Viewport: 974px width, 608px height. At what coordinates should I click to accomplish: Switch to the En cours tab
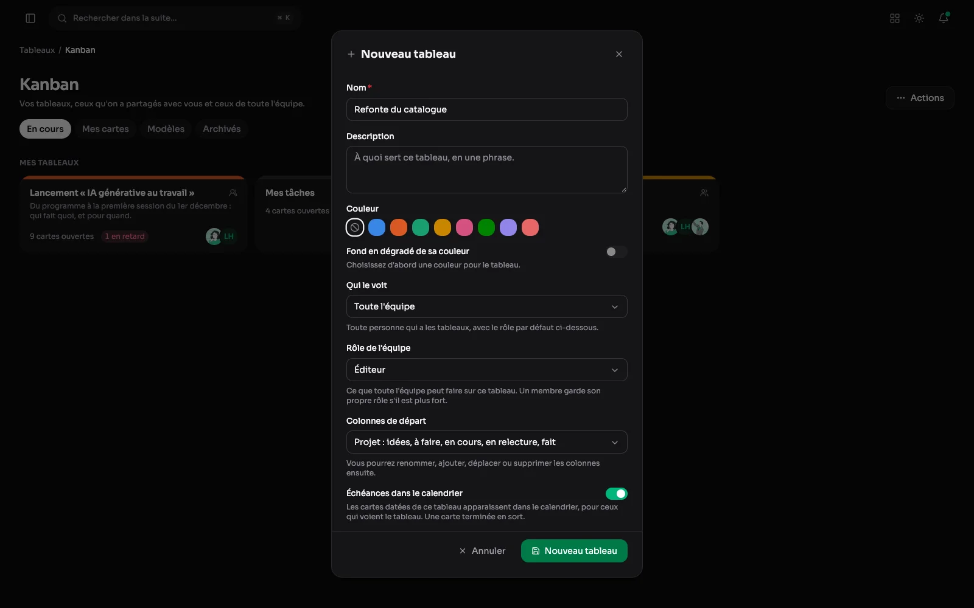coord(45,129)
